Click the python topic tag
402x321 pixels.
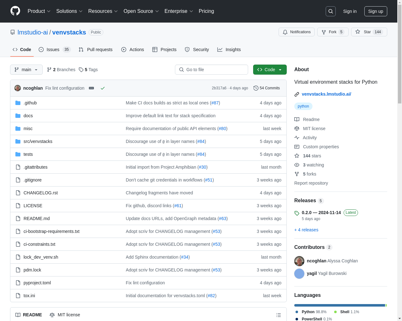303,106
